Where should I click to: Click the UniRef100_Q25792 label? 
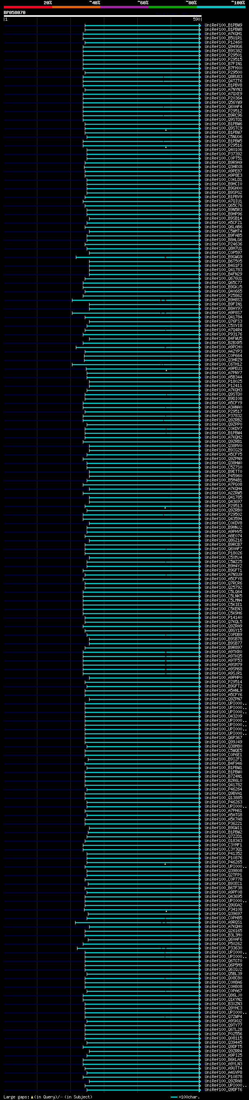[x=223, y=588]
